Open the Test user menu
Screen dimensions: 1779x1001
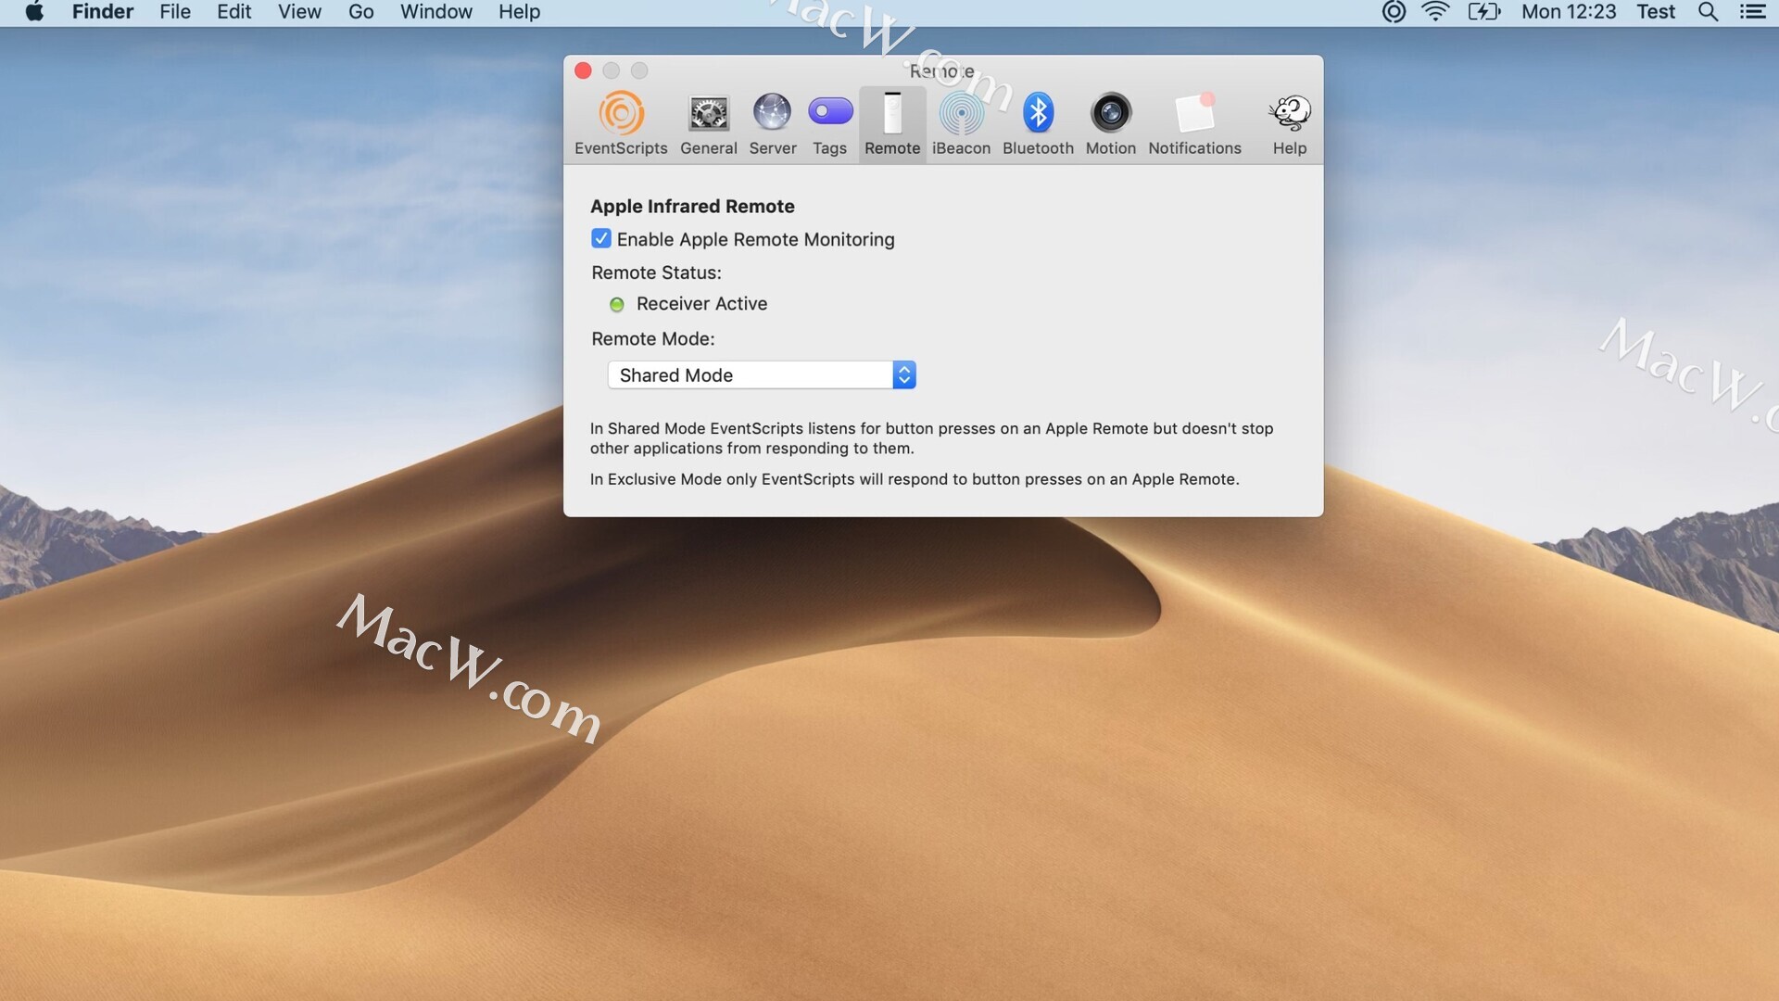coord(1656,12)
